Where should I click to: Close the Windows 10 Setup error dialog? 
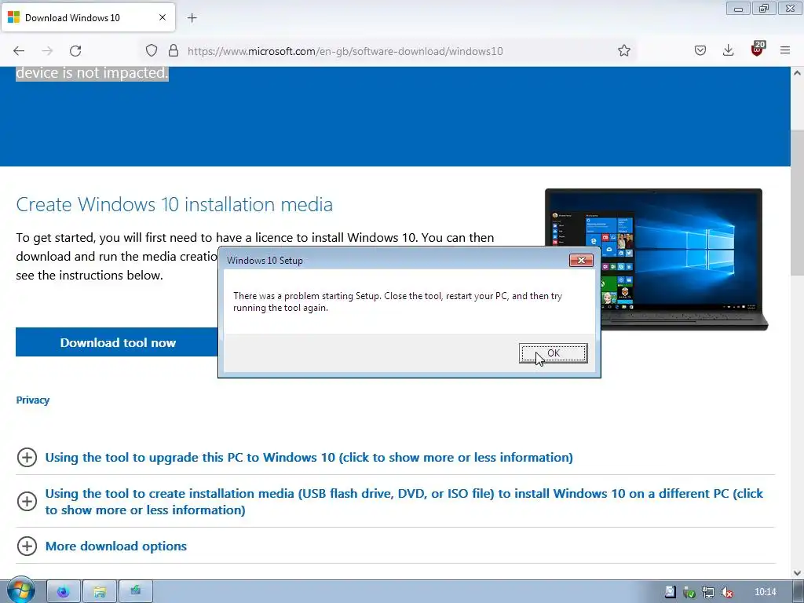pos(581,260)
